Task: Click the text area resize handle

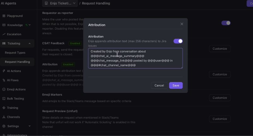Action: pos(182,67)
